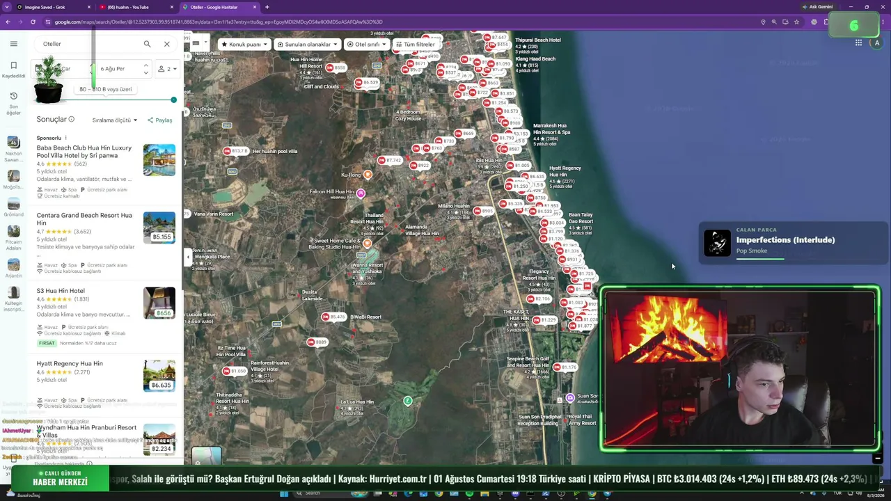Open S3 Hua Hin Hotel listing
This screenshot has height=501, width=891.
(x=61, y=291)
